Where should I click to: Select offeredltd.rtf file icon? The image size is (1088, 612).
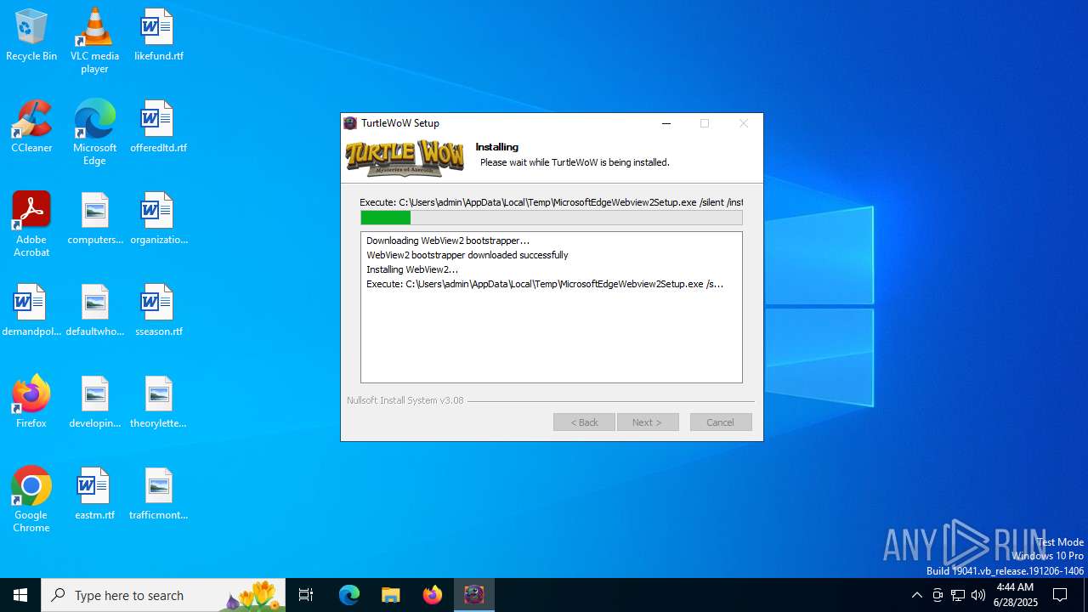[x=158, y=127]
